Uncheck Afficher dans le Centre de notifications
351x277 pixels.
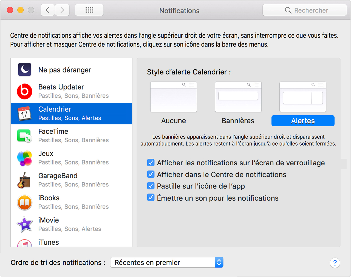pyautogui.click(x=151, y=174)
